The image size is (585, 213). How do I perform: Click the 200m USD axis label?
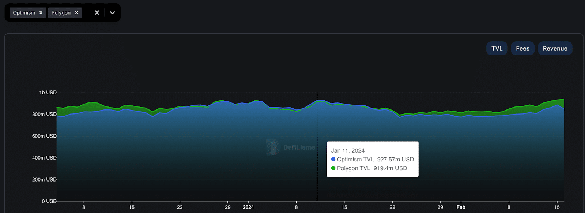coord(44,179)
